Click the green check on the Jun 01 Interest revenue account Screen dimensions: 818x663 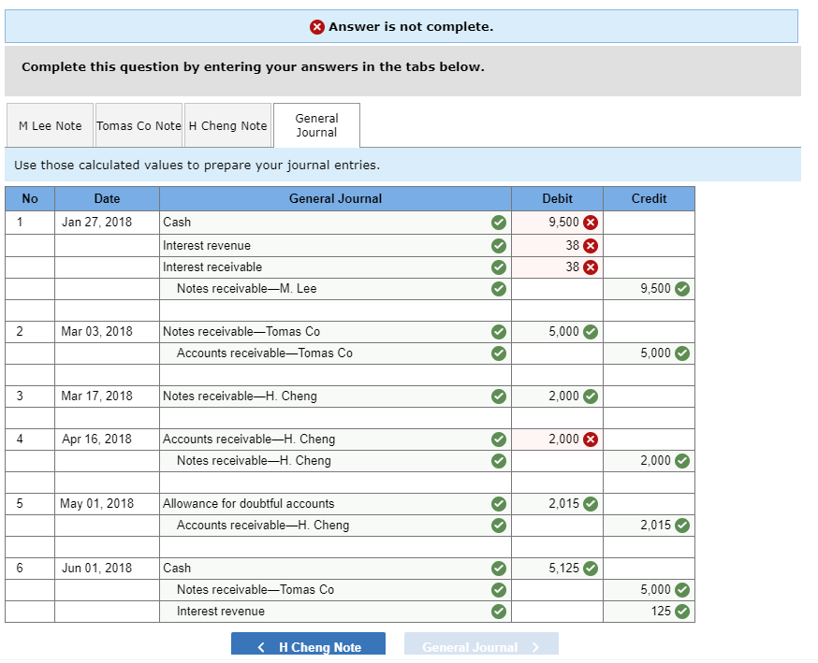(499, 612)
